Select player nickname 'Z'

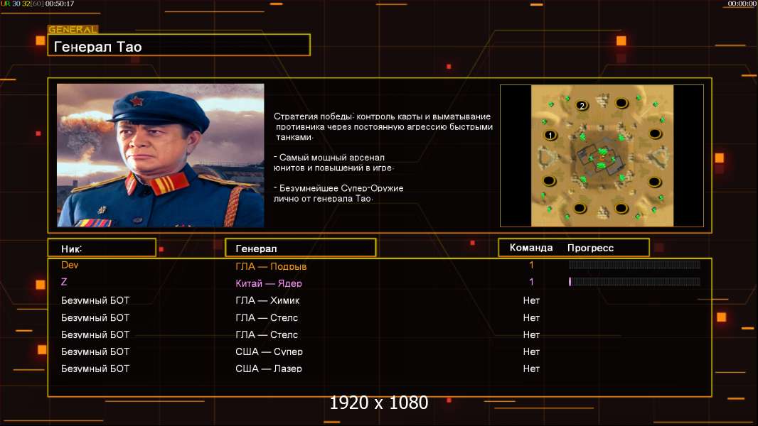64,282
